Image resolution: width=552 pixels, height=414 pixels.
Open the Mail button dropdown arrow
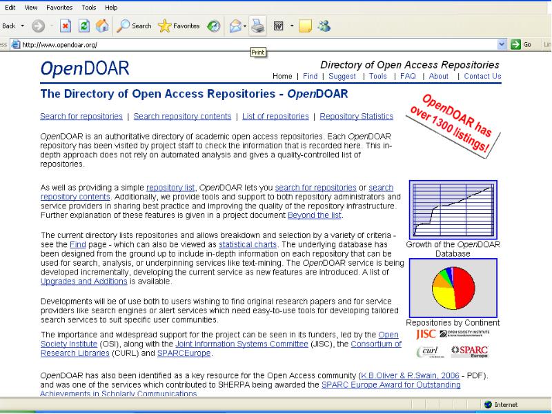[245, 26]
